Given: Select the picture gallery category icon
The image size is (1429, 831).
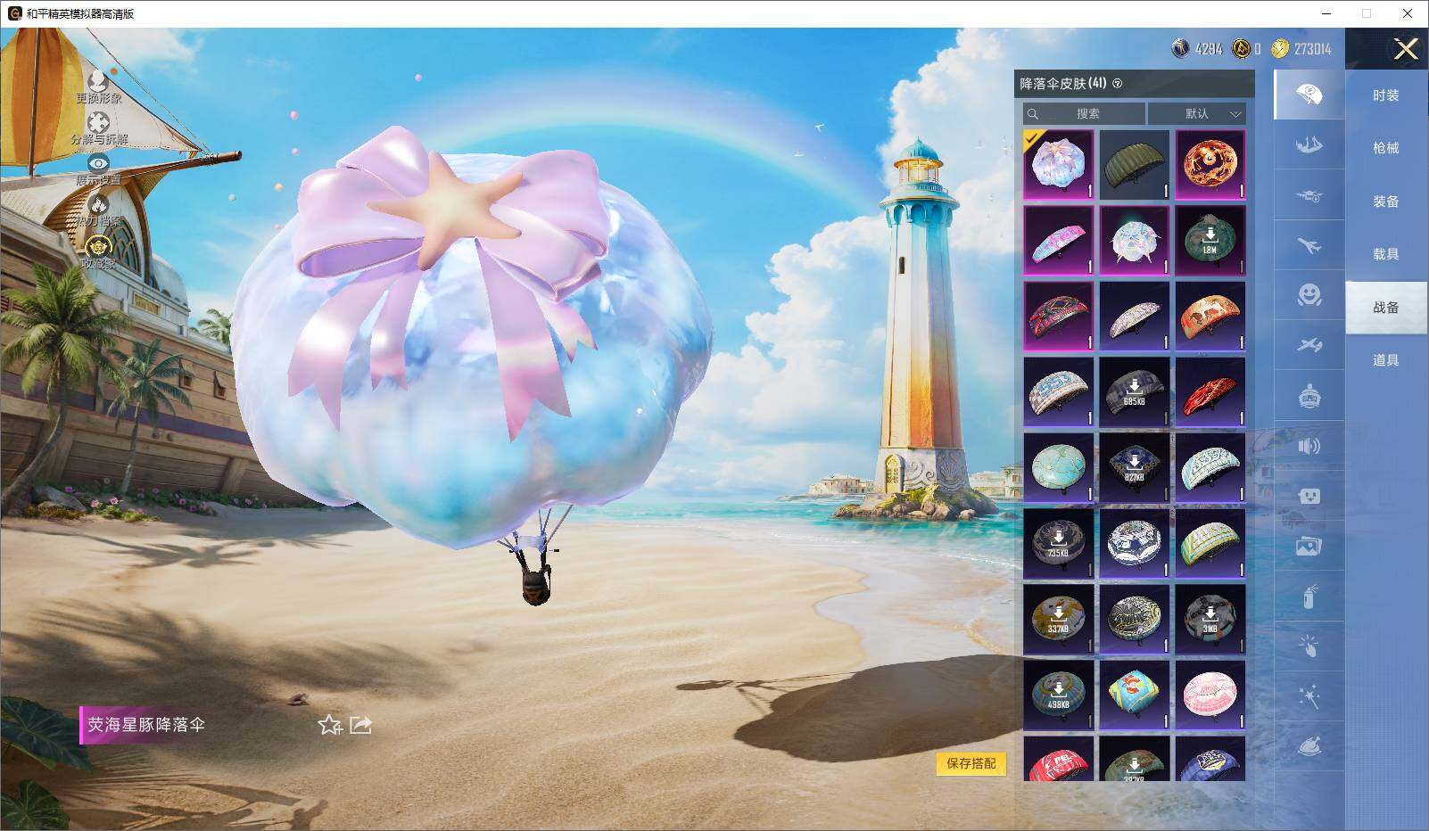Looking at the screenshot, I should (1309, 546).
